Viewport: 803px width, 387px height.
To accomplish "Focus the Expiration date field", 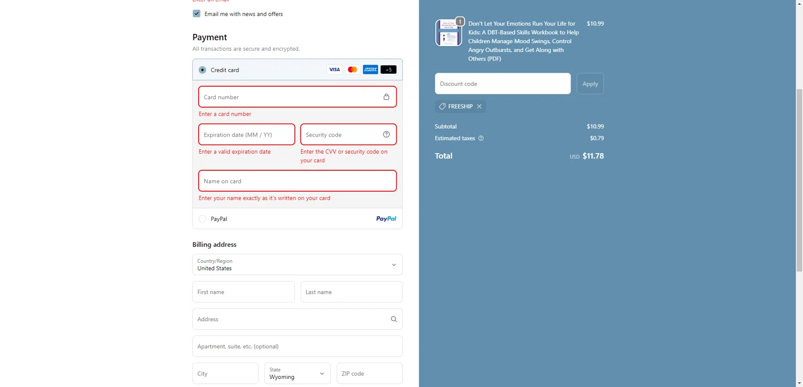I will [247, 134].
